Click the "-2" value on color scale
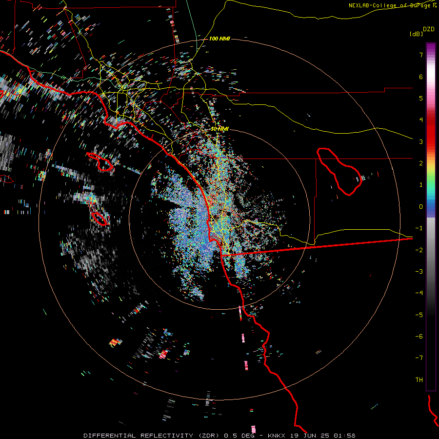Viewport: 439px width, 439px height. pyautogui.click(x=419, y=250)
